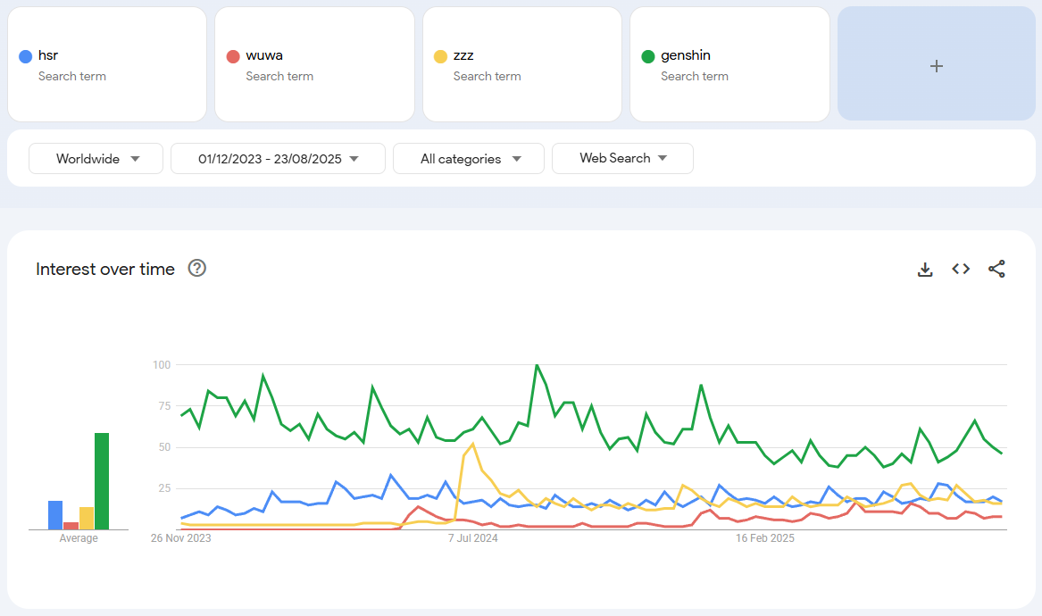Open the Web Search type dropdown
Screen dimensions: 1042x616
click(x=622, y=159)
